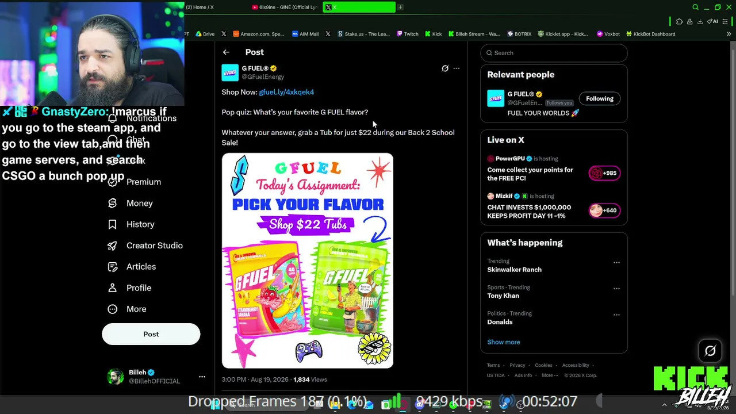Click the Billeh account avatar at sidebar bottom
The height and width of the screenshot is (414, 736).
pyautogui.click(x=116, y=377)
